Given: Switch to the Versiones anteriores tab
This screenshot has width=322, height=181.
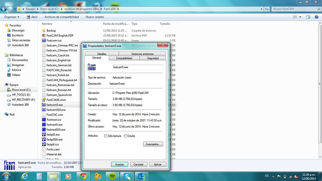Looking at the screenshot, I should point(142,54).
